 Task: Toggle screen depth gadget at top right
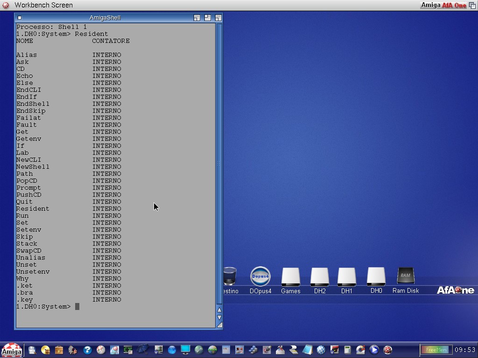tap(472, 5)
